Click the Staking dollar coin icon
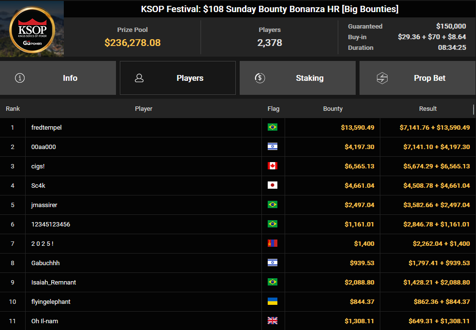This screenshot has height=330, width=476. tap(260, 78)
